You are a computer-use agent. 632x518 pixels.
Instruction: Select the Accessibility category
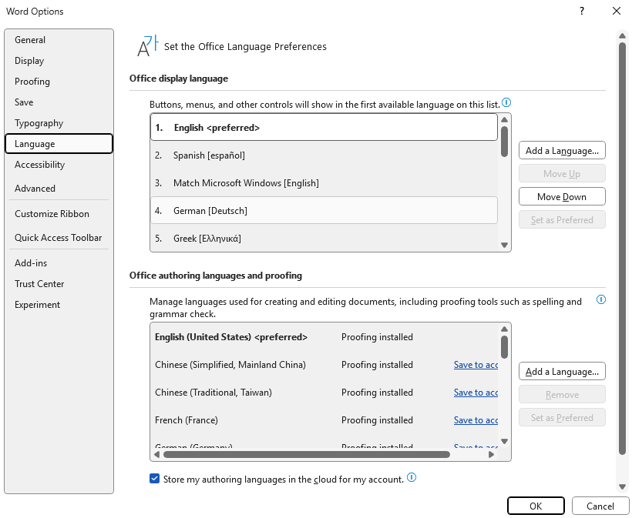point(39,164)
